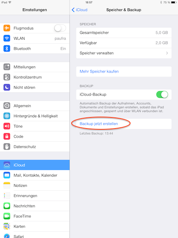Image resolution: width=178 pixels, height=238 pixels.
Task: Expand Speicher verwalten chevron
Action: [167, 53]
